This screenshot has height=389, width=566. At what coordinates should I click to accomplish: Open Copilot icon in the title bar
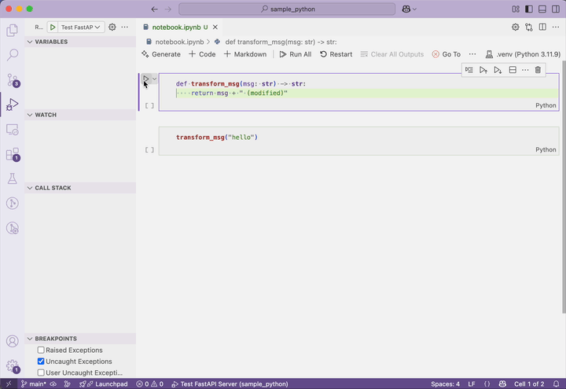coord(406,9)
